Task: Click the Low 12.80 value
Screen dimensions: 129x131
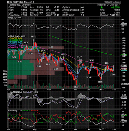Action: click(24, 13)
